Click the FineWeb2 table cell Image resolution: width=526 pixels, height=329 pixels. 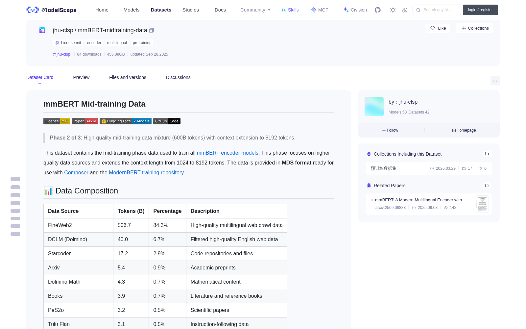(x=79, y=225)
